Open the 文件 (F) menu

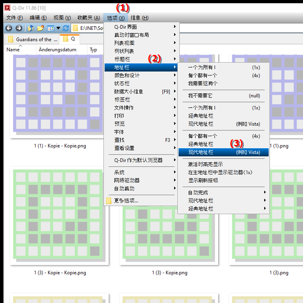click(x=15, y=18)
